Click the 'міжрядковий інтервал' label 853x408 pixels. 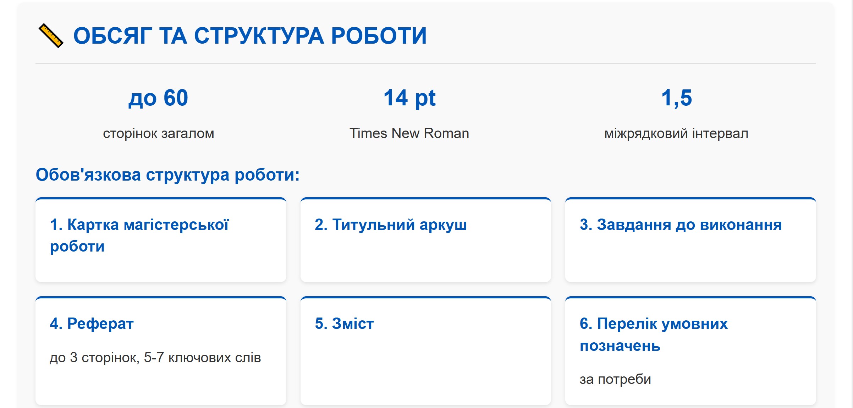tap(676, 133)
